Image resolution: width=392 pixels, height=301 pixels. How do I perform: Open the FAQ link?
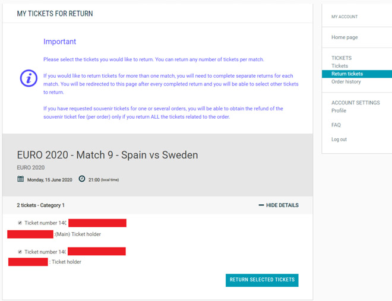click(x=336, y=125)
